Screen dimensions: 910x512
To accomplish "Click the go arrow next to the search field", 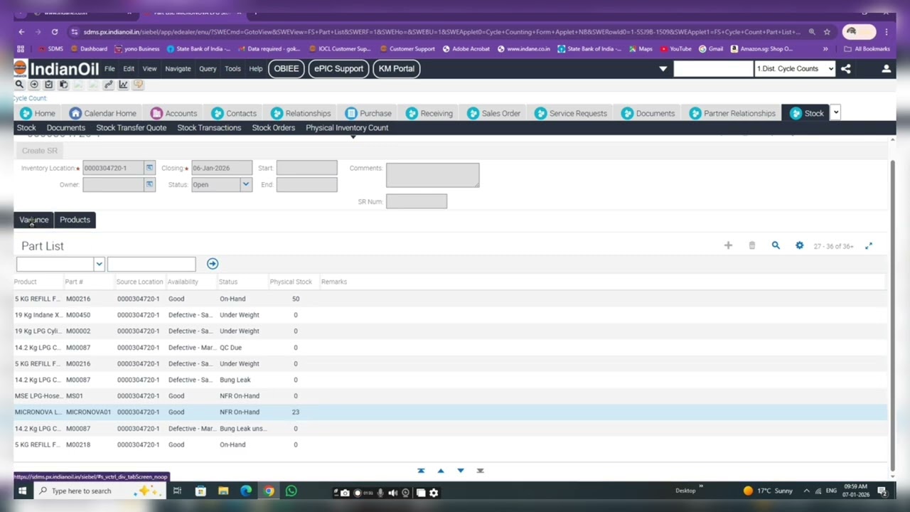I will [x=213, y=264].
